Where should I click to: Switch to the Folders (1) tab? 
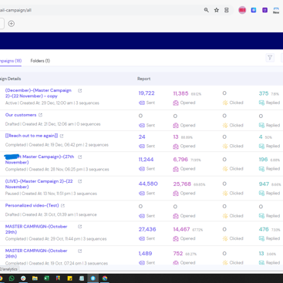[x=40, y=61]
